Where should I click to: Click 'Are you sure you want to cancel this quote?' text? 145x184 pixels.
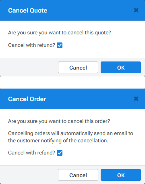pos(60,33)
